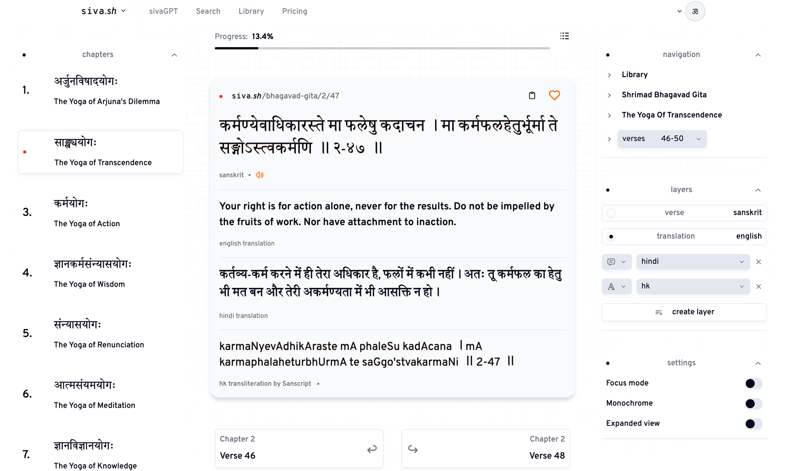Click the hk transliteration by Sanscript link

click(x=265, y=384)
